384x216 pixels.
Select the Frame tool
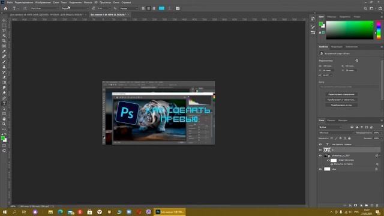(x=4, y=46)
